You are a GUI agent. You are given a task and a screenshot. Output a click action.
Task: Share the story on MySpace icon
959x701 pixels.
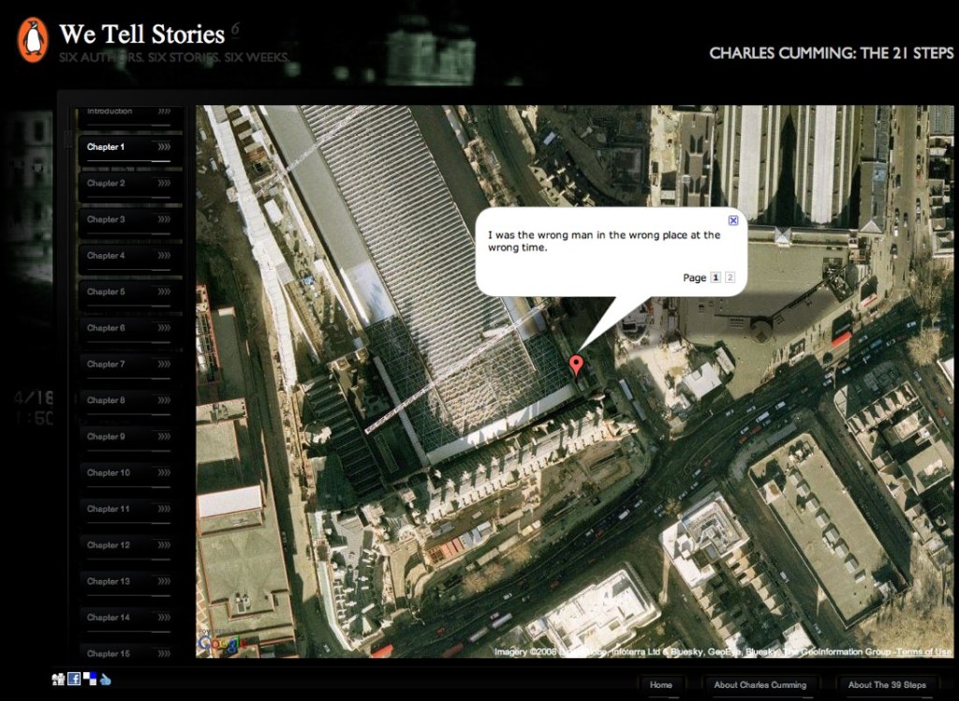(58, 679)
